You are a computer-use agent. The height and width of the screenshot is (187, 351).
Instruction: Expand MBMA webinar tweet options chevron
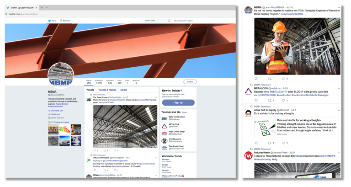click(339, 7)
